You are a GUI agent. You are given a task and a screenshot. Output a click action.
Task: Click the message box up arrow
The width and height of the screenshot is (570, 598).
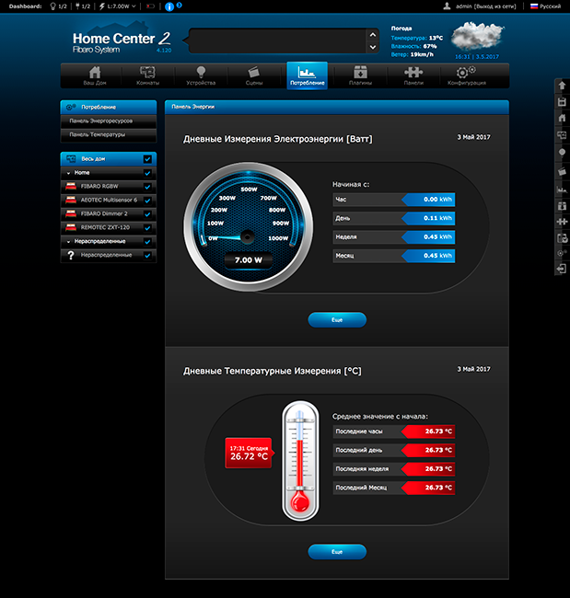click(373, 35)
